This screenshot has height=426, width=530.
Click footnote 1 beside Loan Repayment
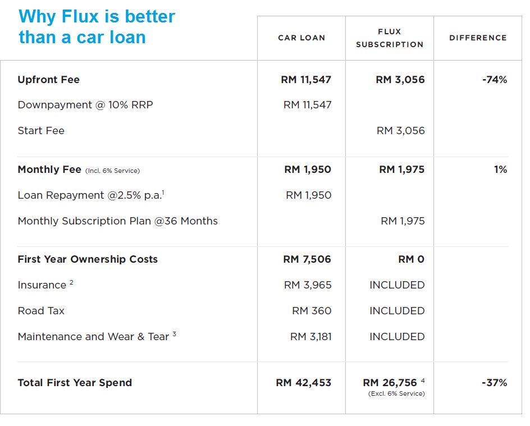[163, 193]
